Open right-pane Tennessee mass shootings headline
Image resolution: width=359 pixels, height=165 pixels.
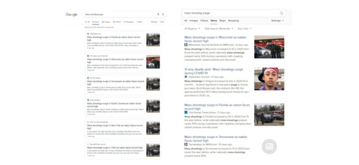point(216,139)
